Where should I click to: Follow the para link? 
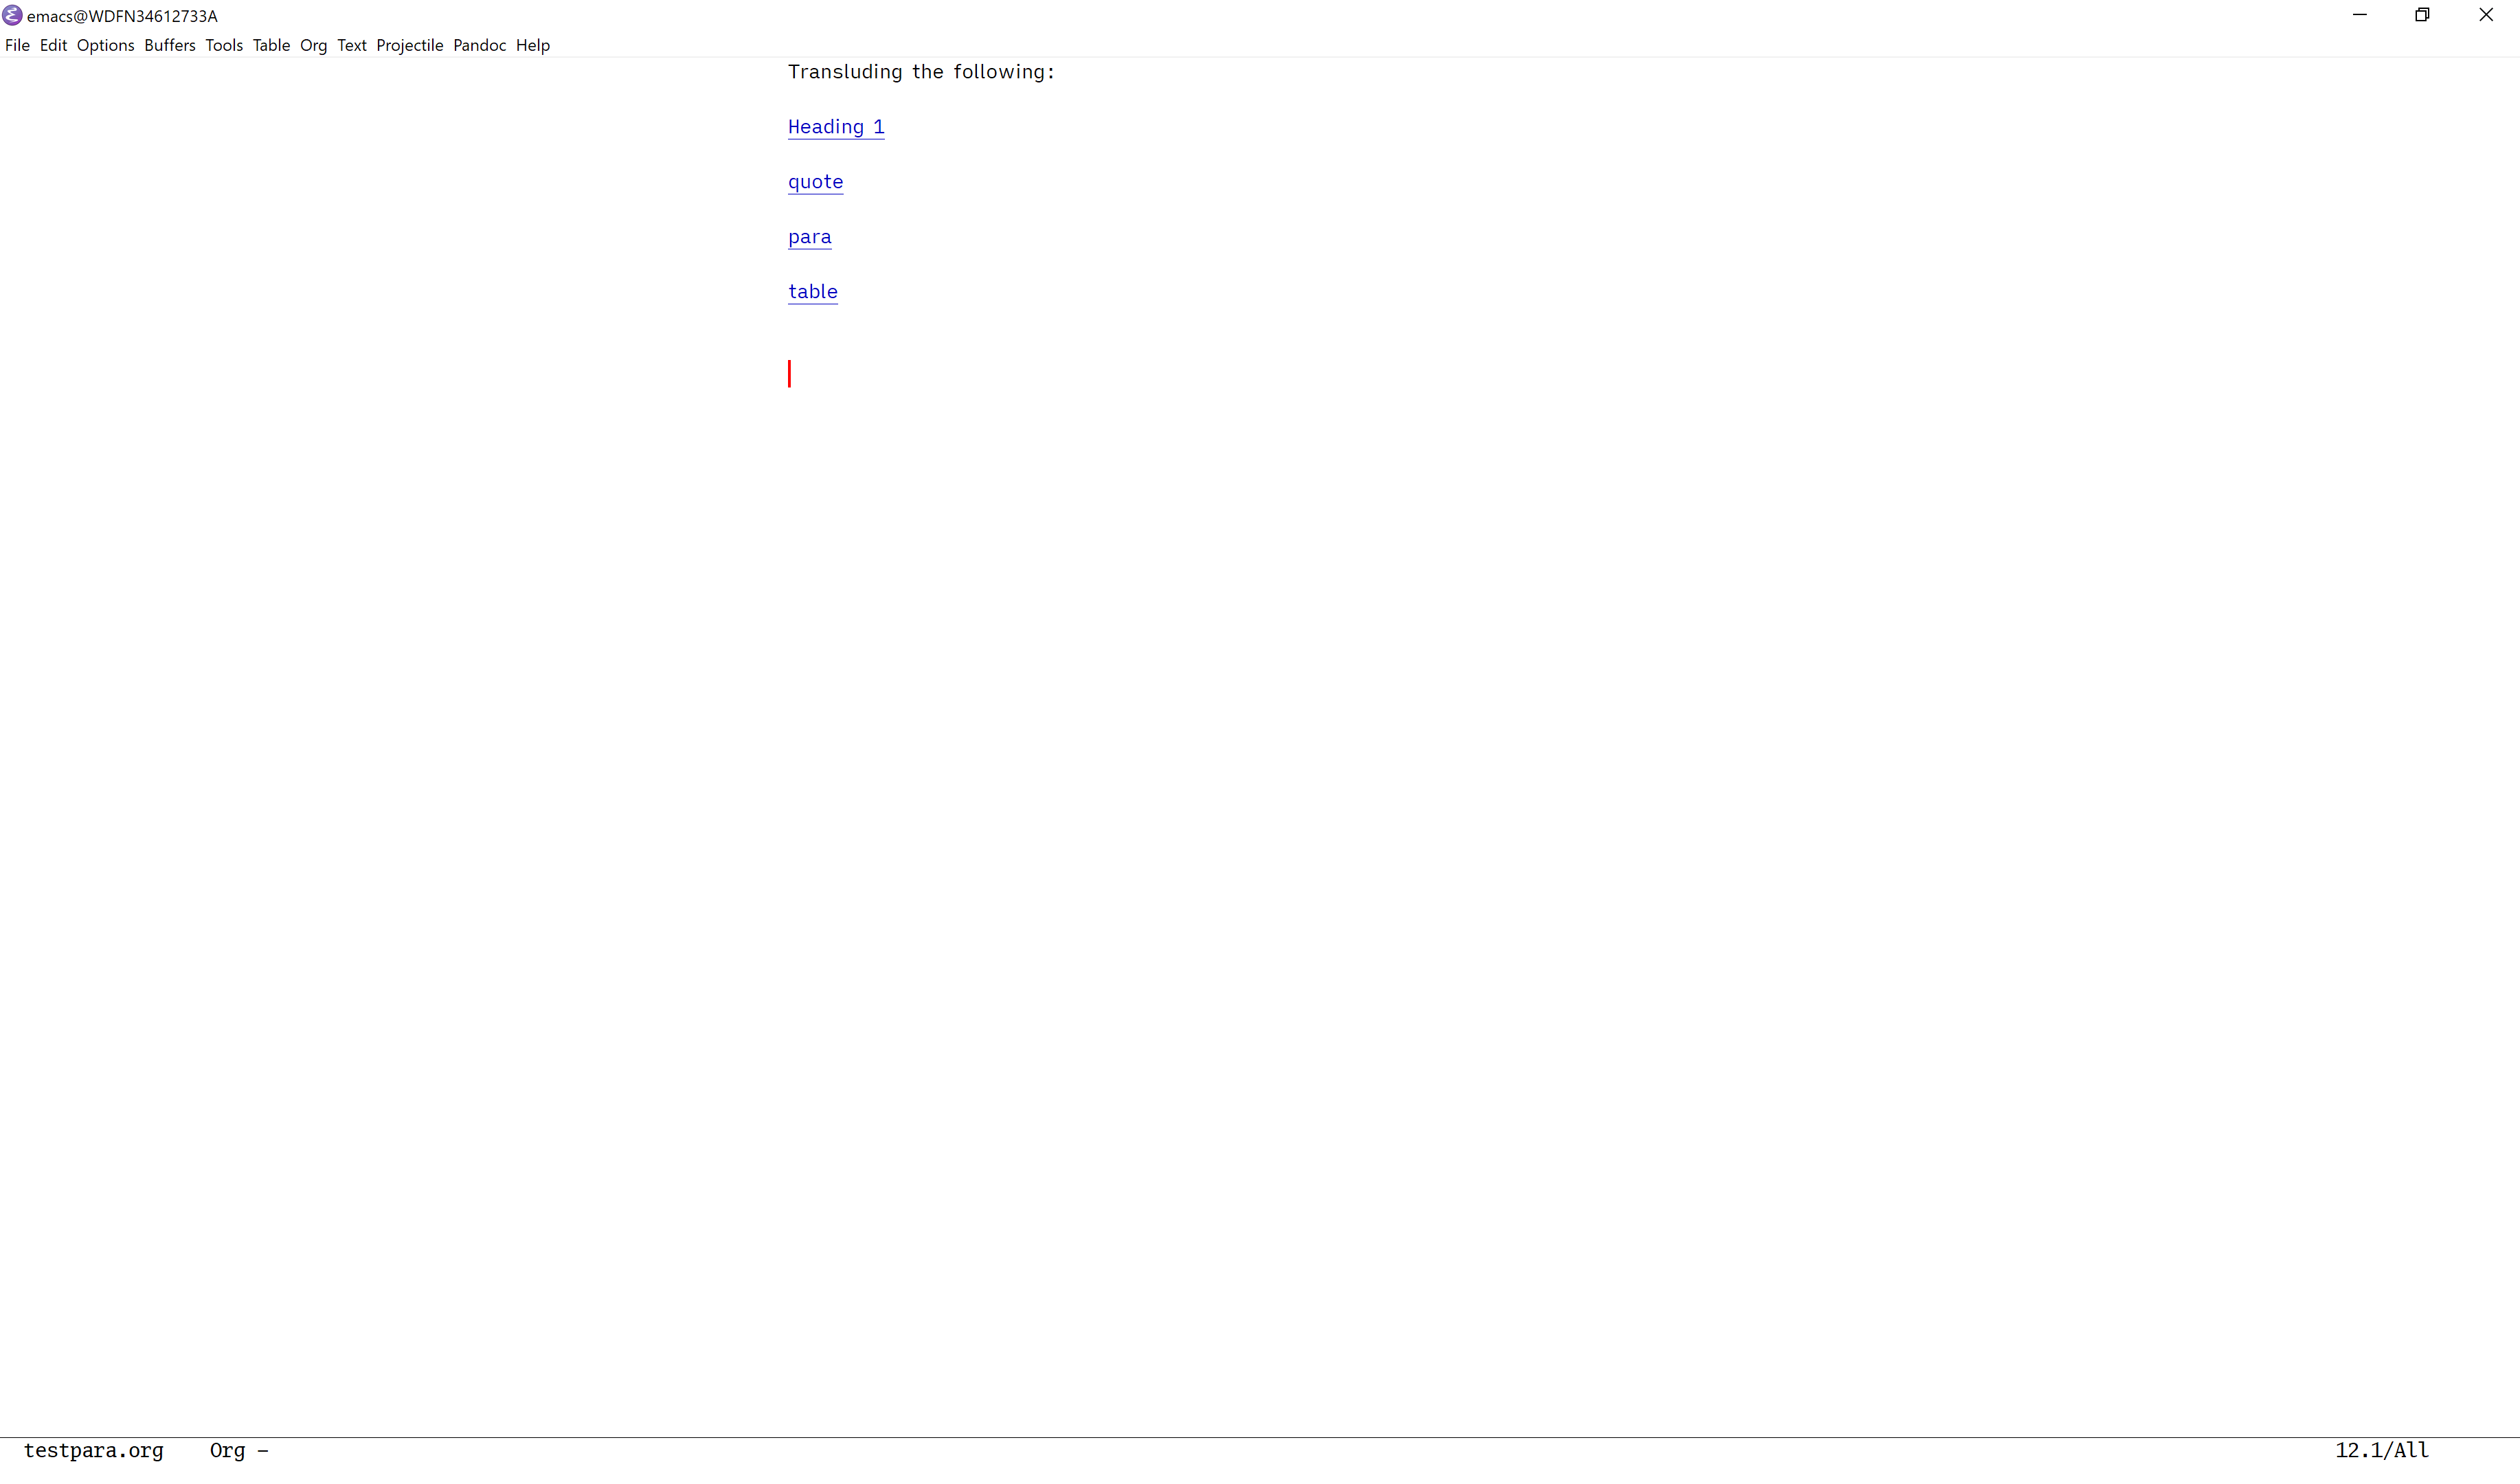tap(809, 237)
